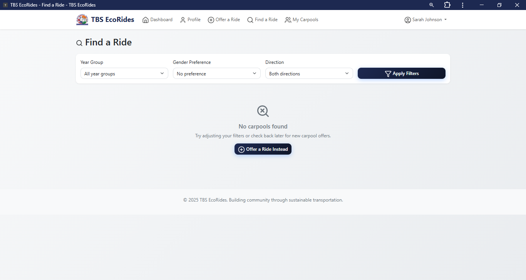Viewport: 526px width, 280px height.
Task: Minimize the TBS EcoRides window
Action: click(482, 5)
